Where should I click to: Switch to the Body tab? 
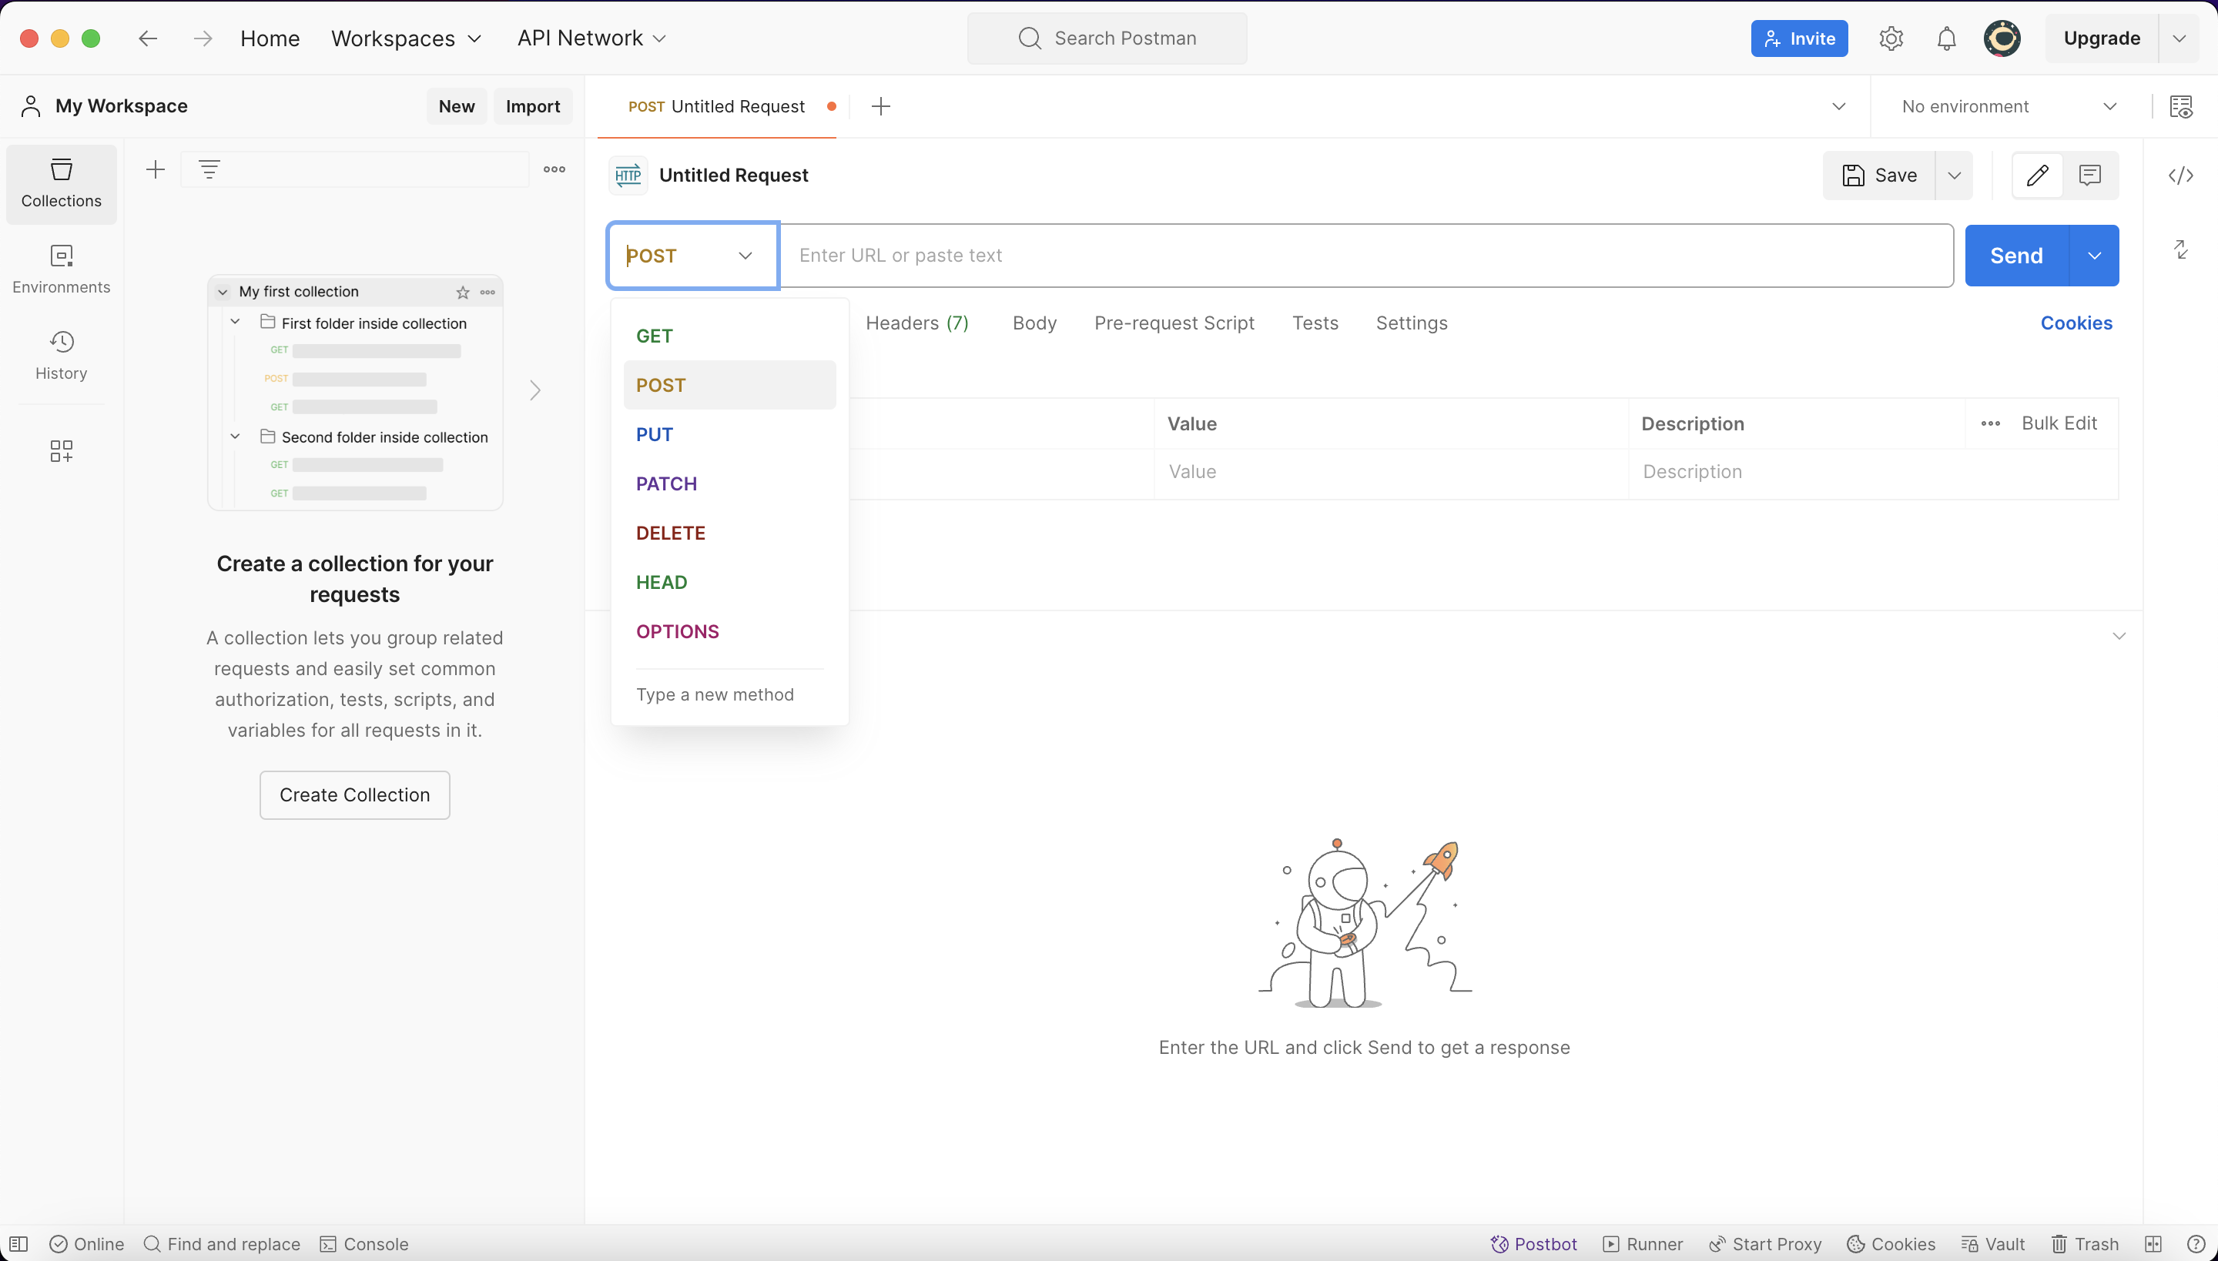tap(1034, 323)
